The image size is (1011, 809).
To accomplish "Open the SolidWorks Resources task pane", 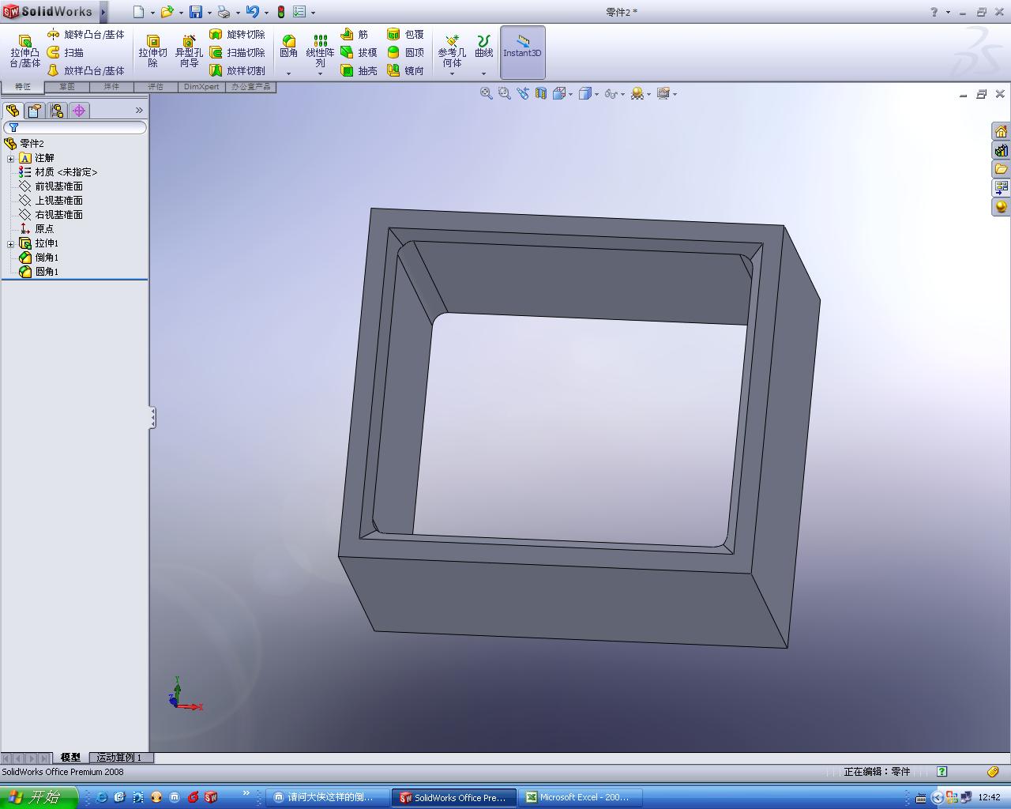I will click(x=1002, y=131).
